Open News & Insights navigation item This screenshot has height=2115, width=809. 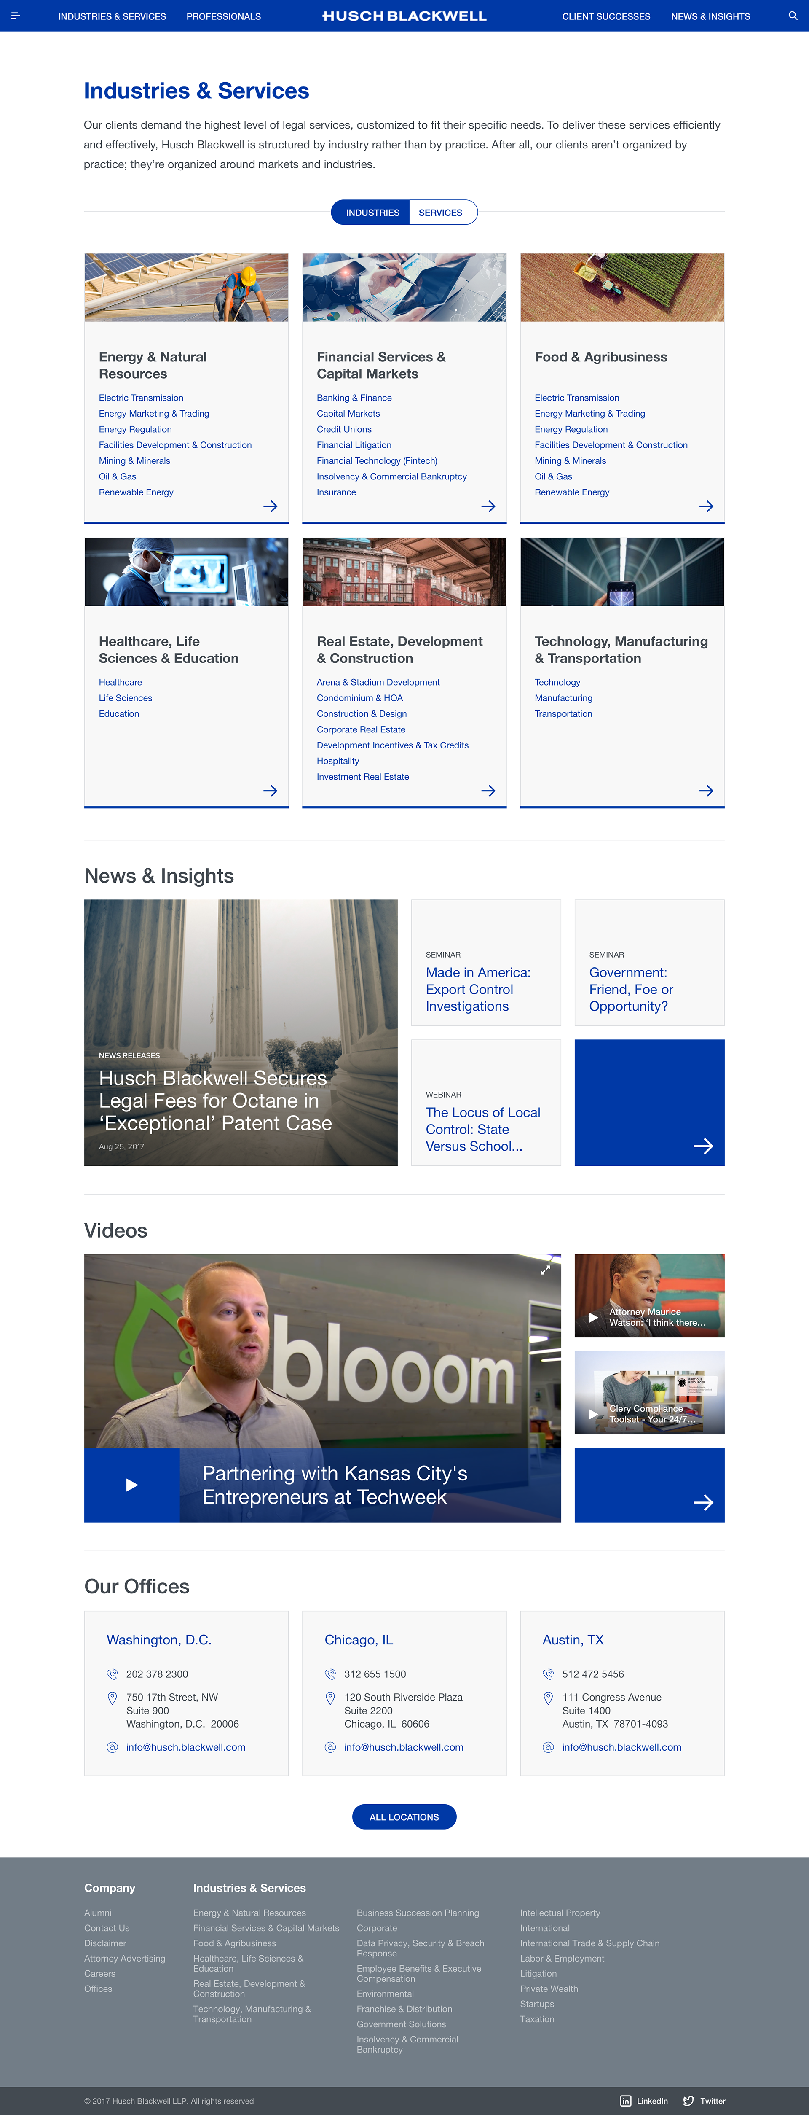coord(710,16)
